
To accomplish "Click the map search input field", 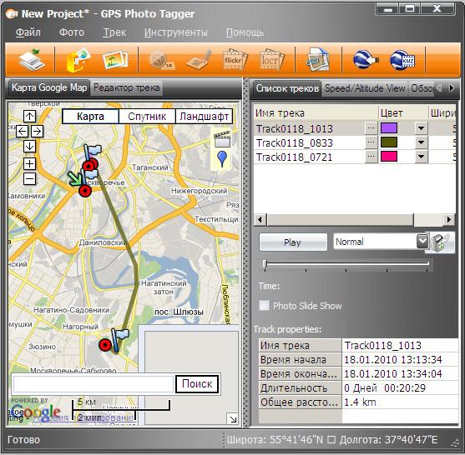I will (x=94, y=384).
